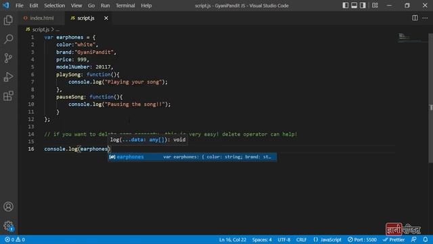Toggle the secondary side bar layout icon
433x244 pixels.
pos(363,5)
